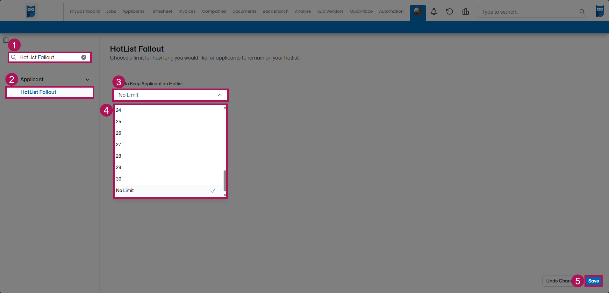Click the scroll-down arrow of the dropdown list
This screenshot has height=293, width=609.
coord(225,195)
